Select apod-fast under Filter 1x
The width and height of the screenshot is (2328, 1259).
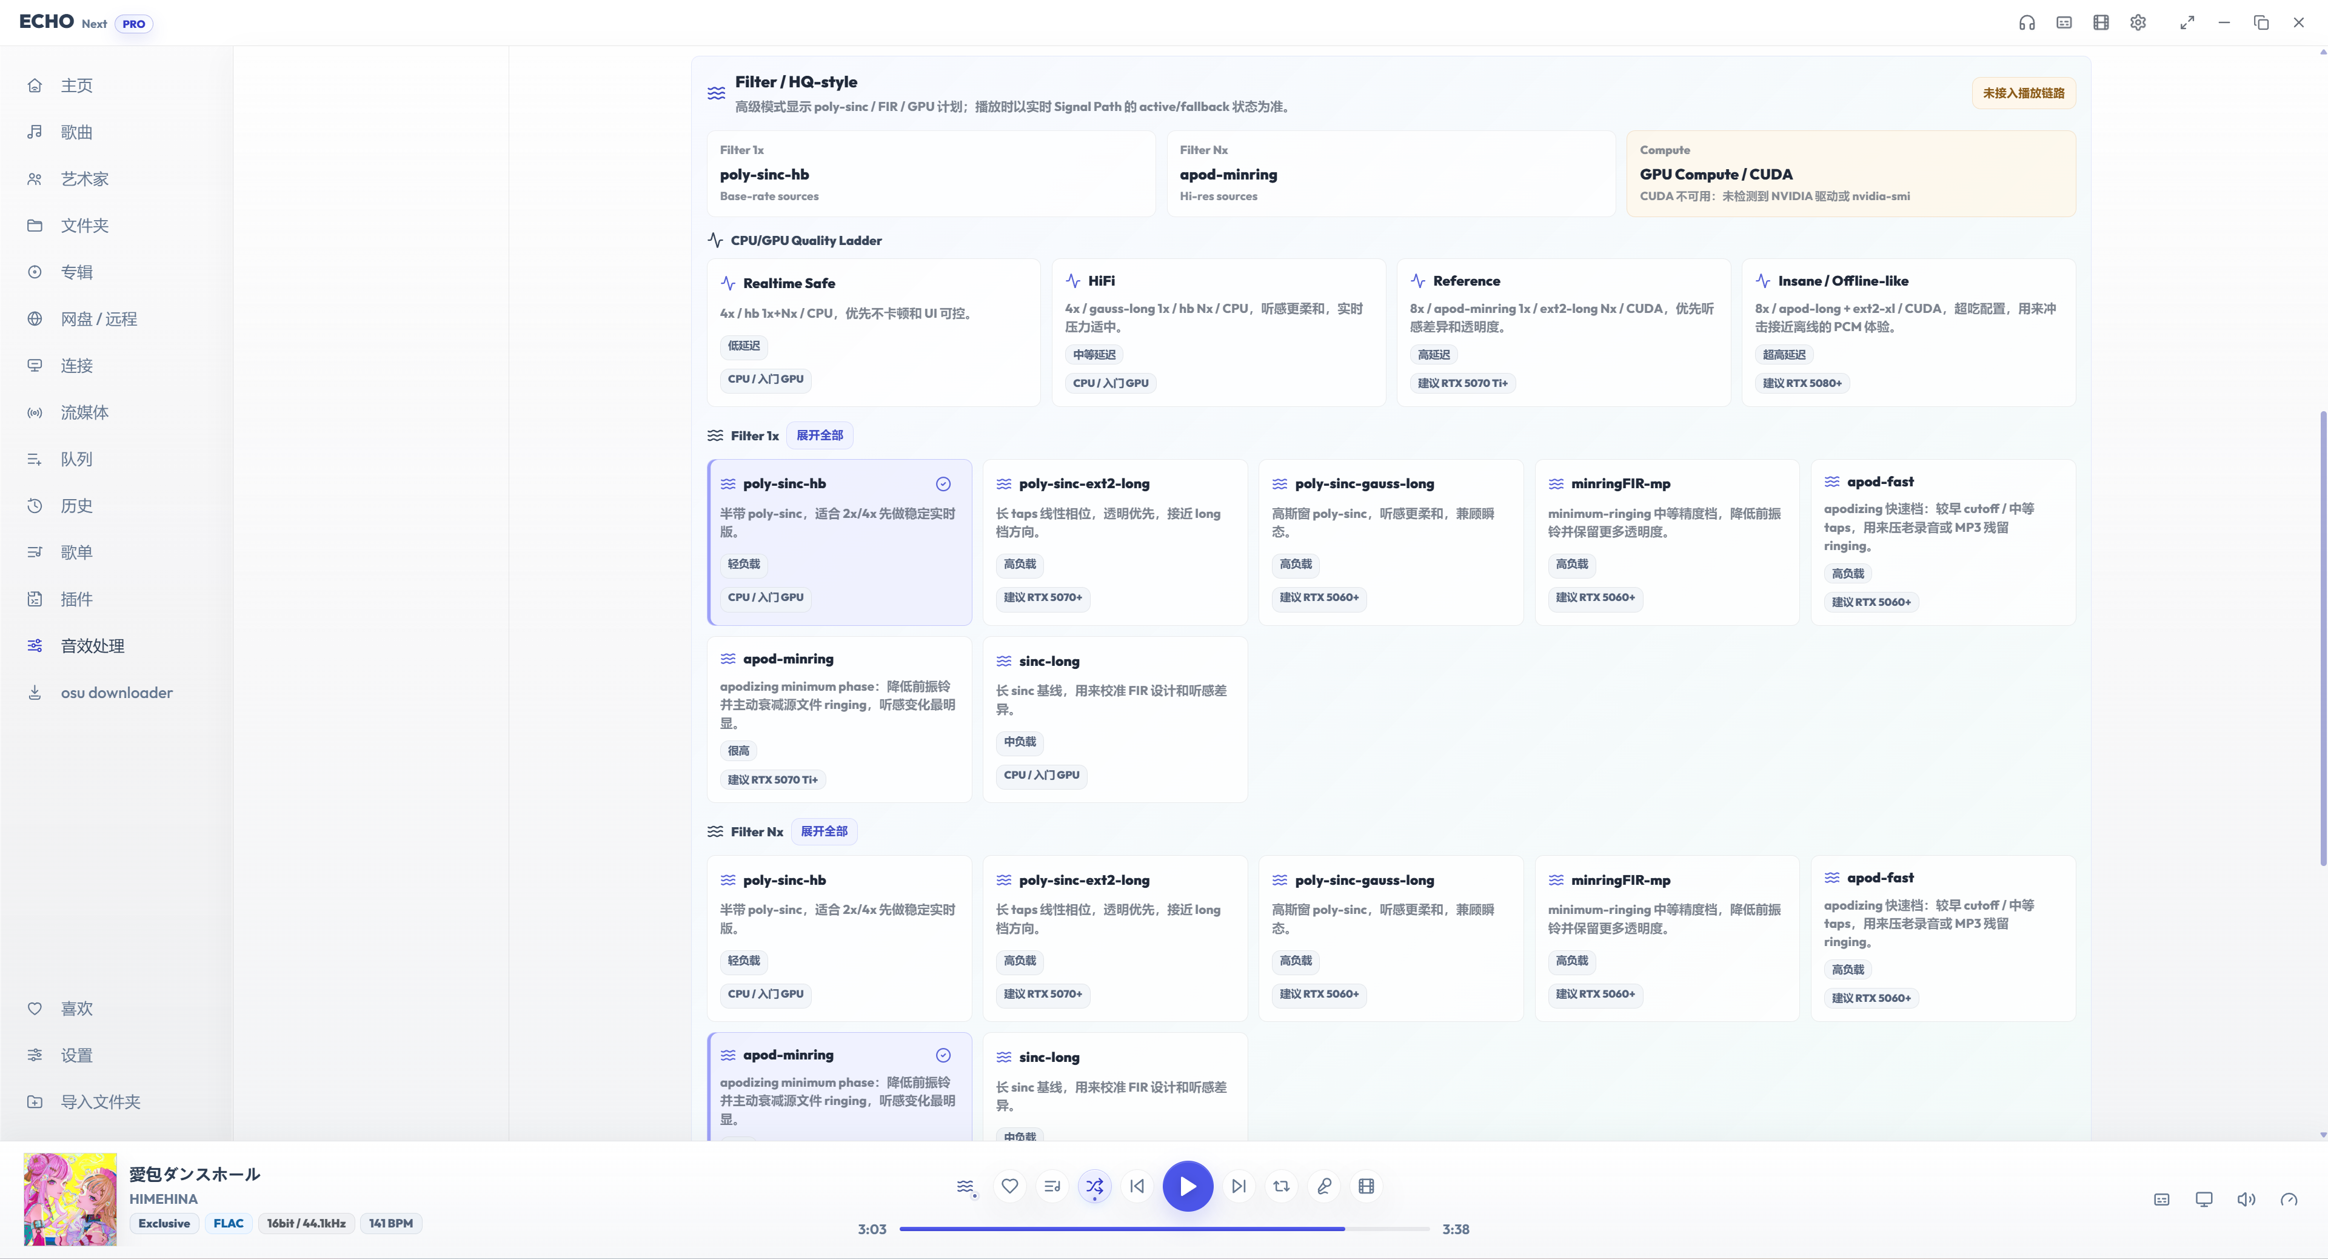pos(1943,542)
